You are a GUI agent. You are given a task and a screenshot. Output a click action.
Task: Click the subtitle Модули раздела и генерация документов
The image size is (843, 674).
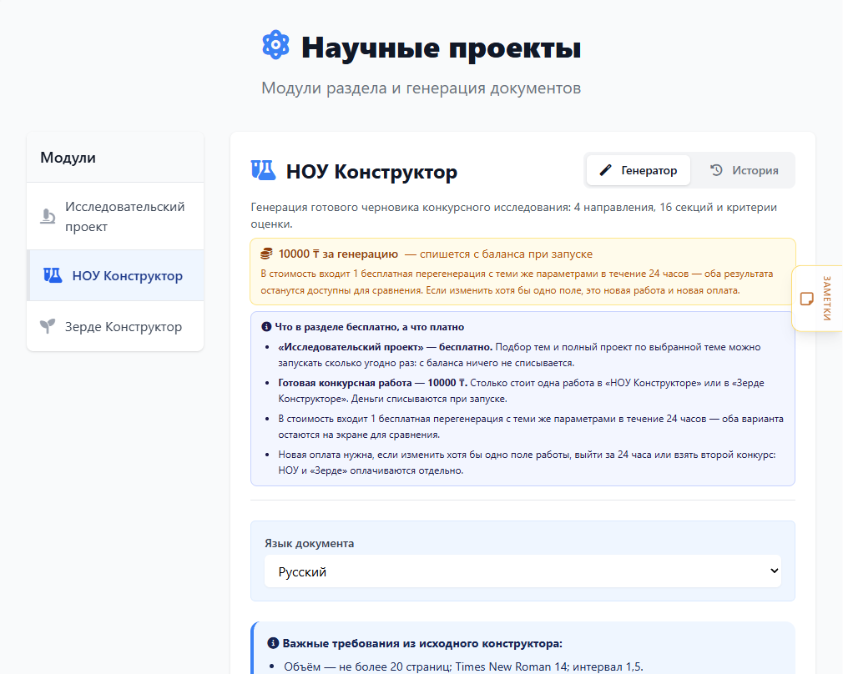[x=421, y=88]
